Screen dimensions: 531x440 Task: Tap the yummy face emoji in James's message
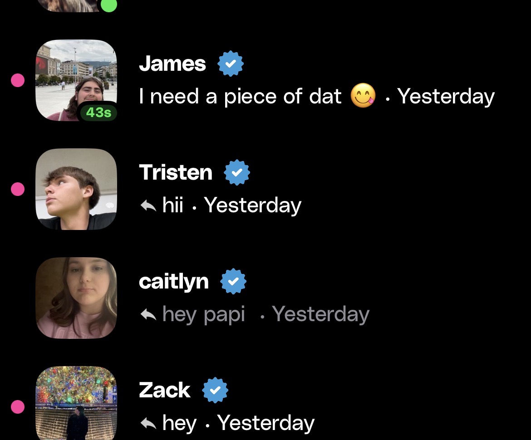click(x=363, y=95)
